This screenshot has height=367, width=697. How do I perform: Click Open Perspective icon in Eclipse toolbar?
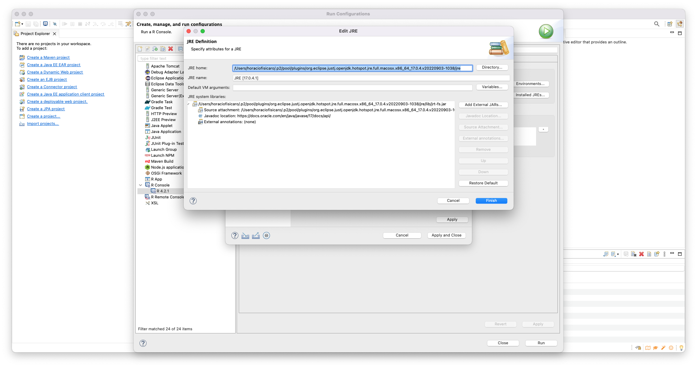tap(670, 24)
